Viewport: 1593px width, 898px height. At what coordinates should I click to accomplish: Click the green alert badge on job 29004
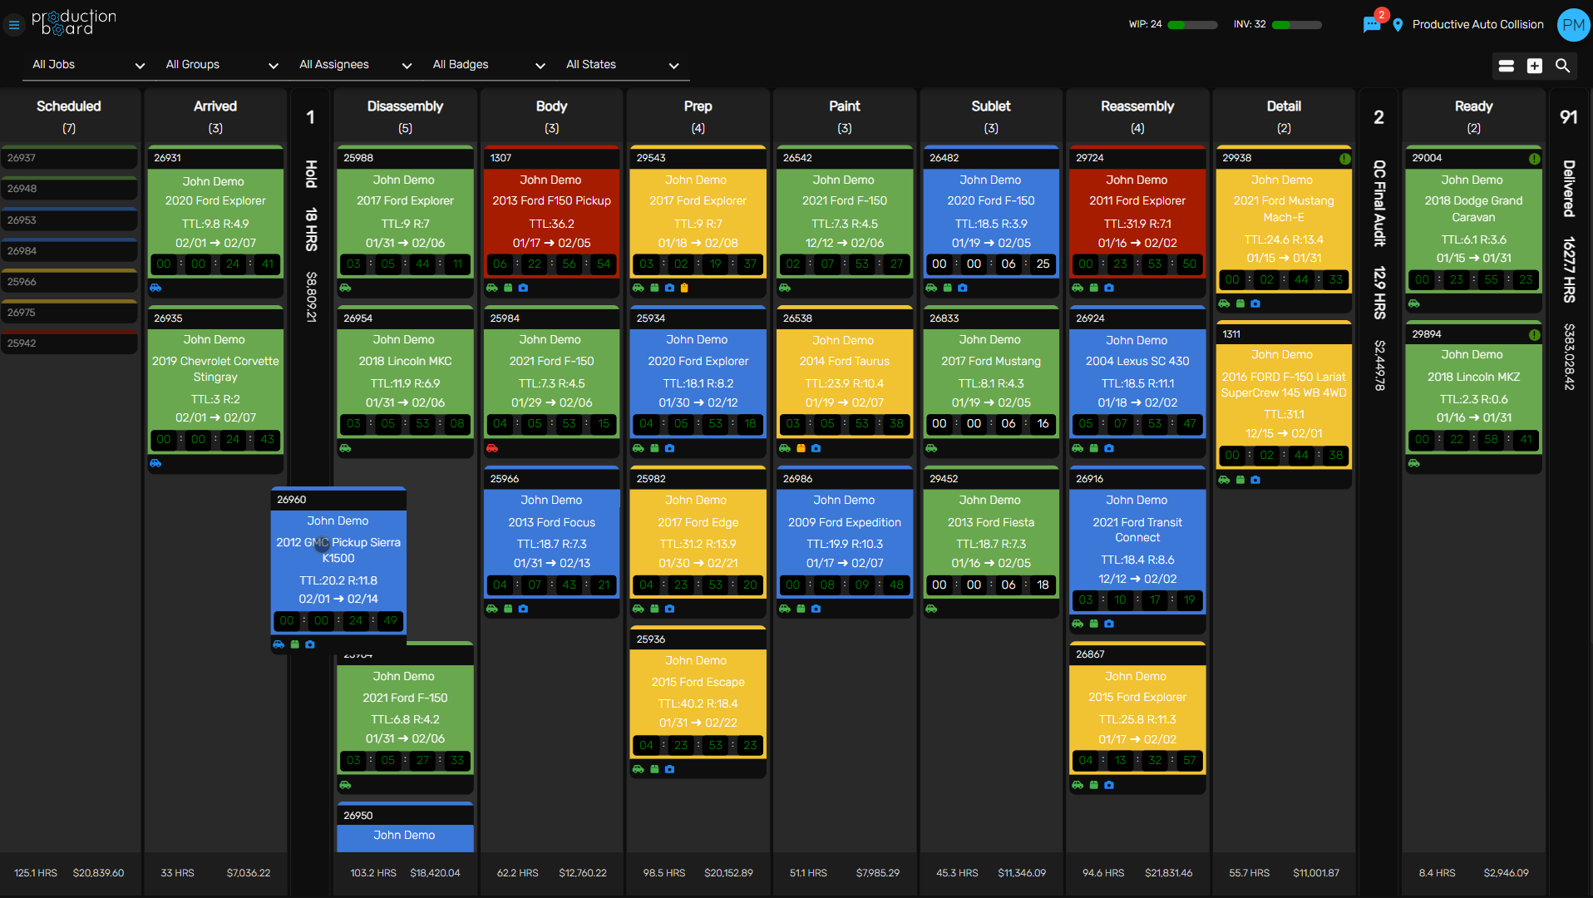(x=1536, y=157)
